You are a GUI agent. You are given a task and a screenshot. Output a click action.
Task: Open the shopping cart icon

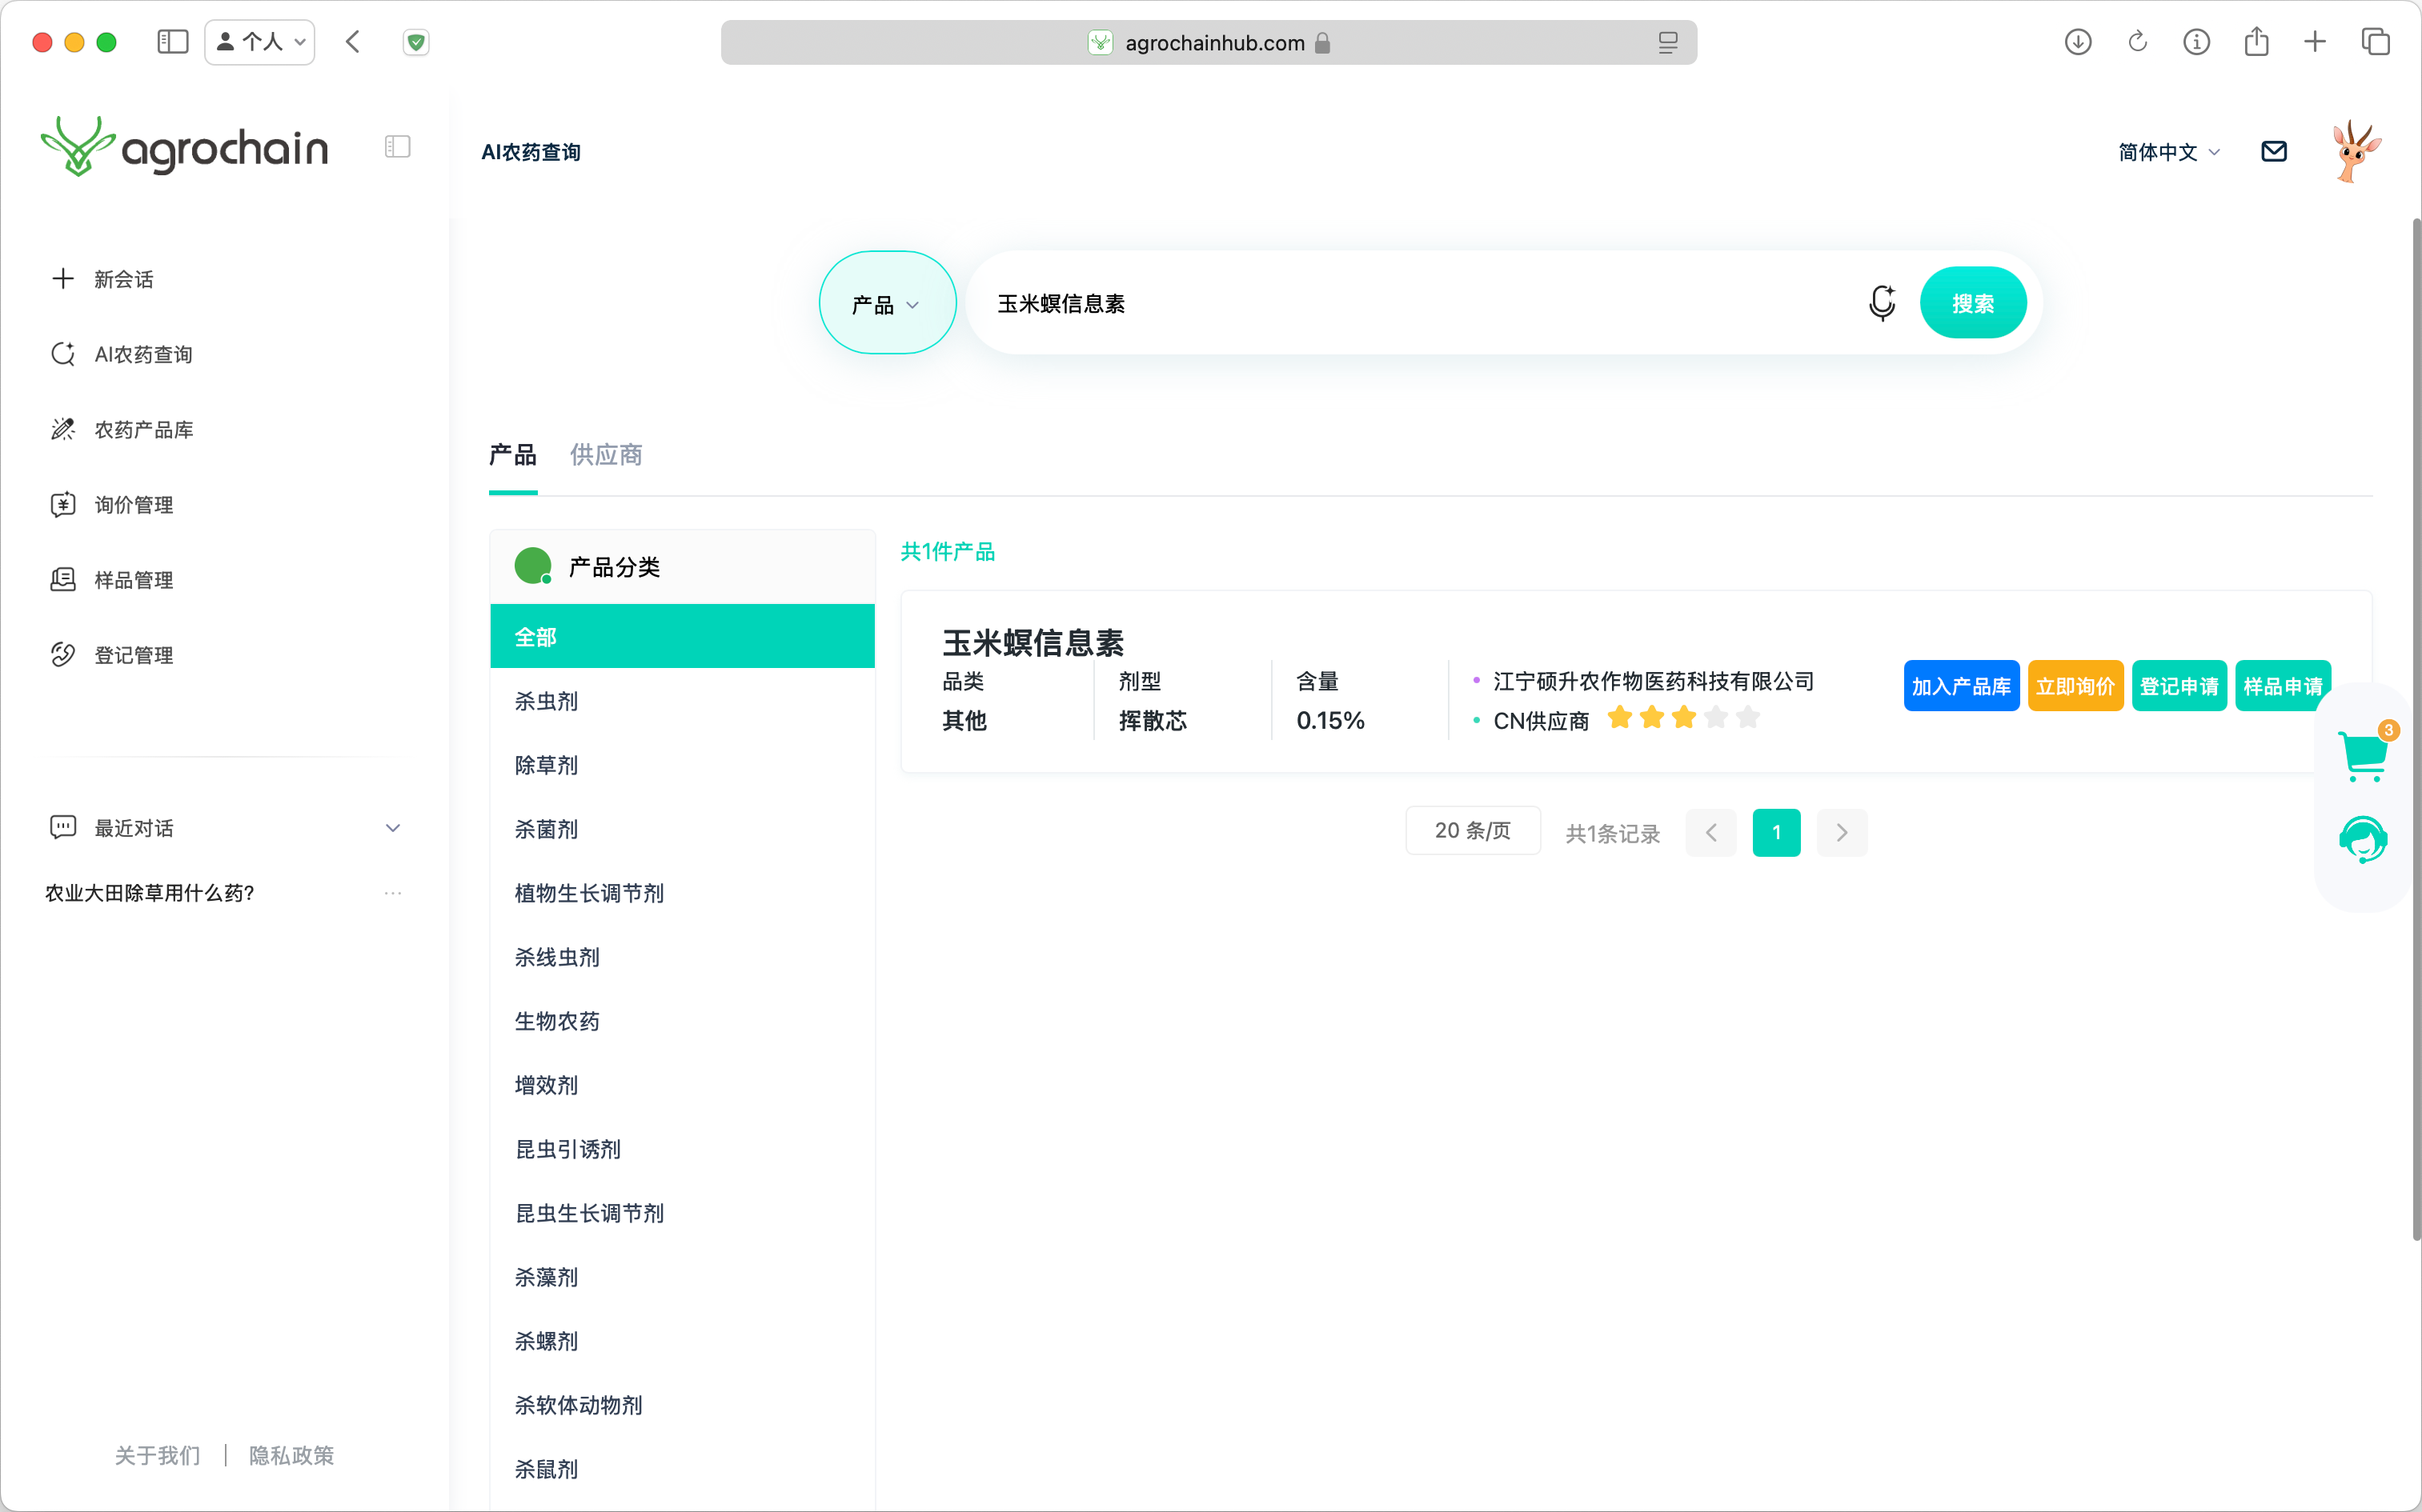point(2363,754)
